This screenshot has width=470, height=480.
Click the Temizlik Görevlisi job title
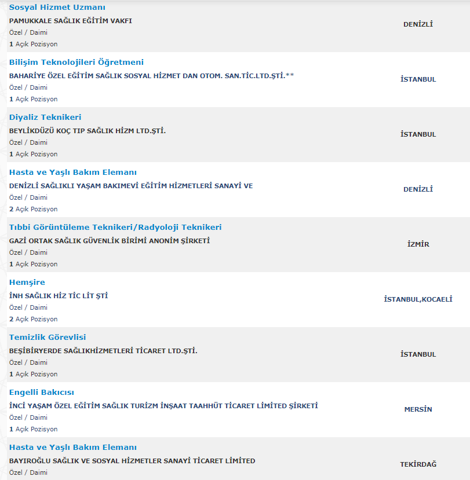[x=48, y=337]
